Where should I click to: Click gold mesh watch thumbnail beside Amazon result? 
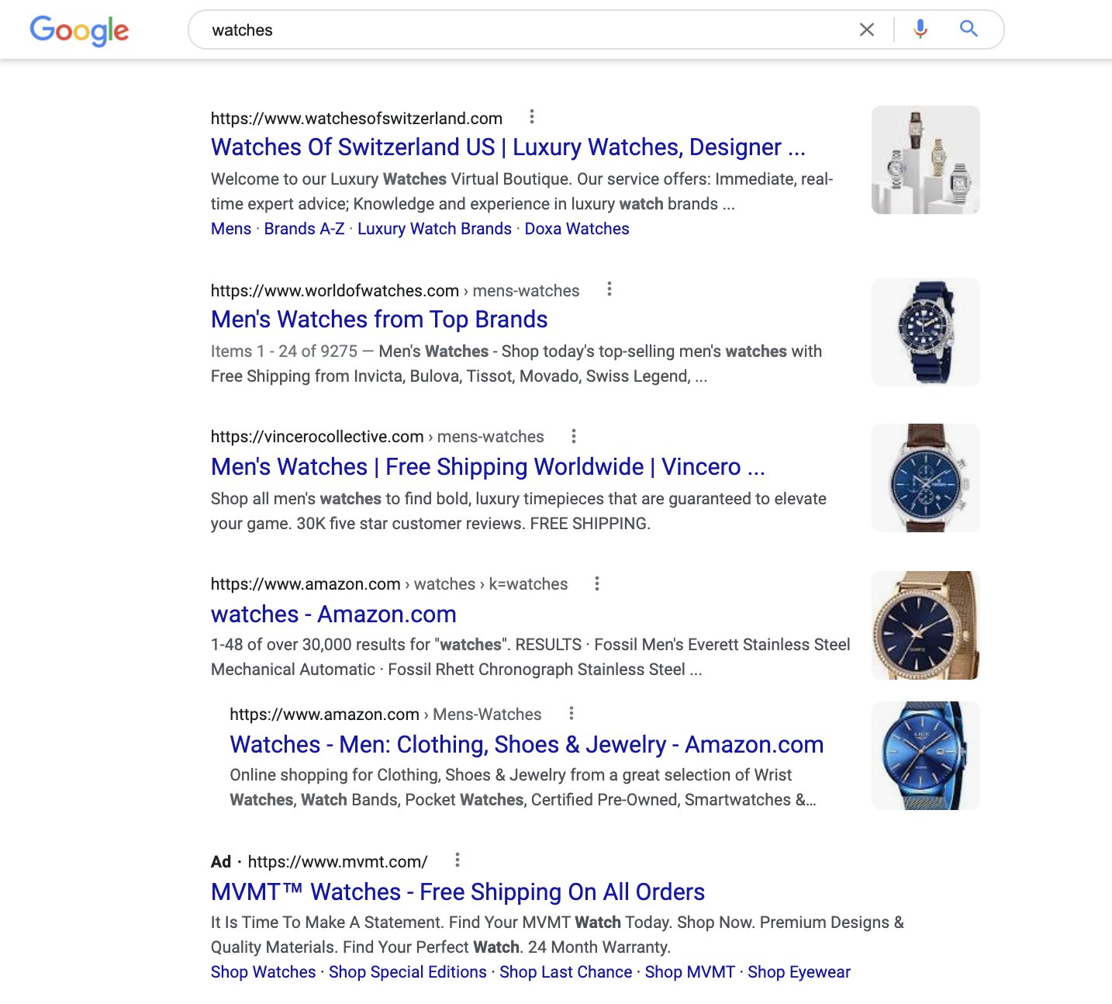tap(926, 625)
